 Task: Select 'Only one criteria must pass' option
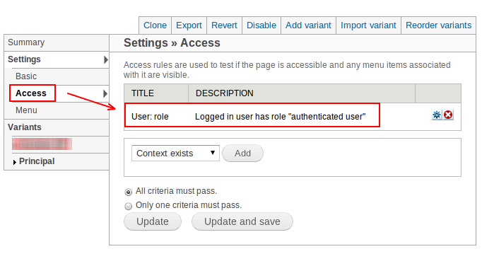(129, 206)
